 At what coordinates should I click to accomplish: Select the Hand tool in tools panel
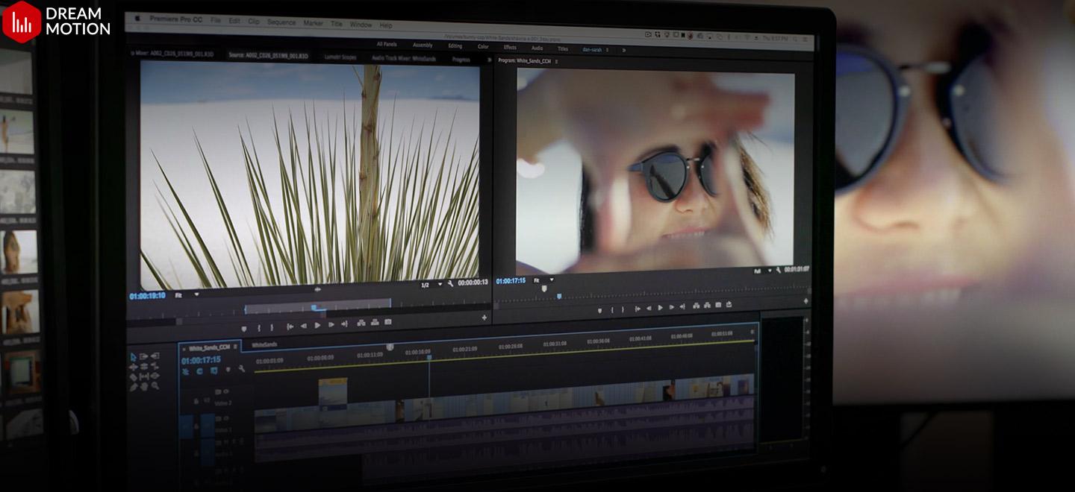pos(144,386)
